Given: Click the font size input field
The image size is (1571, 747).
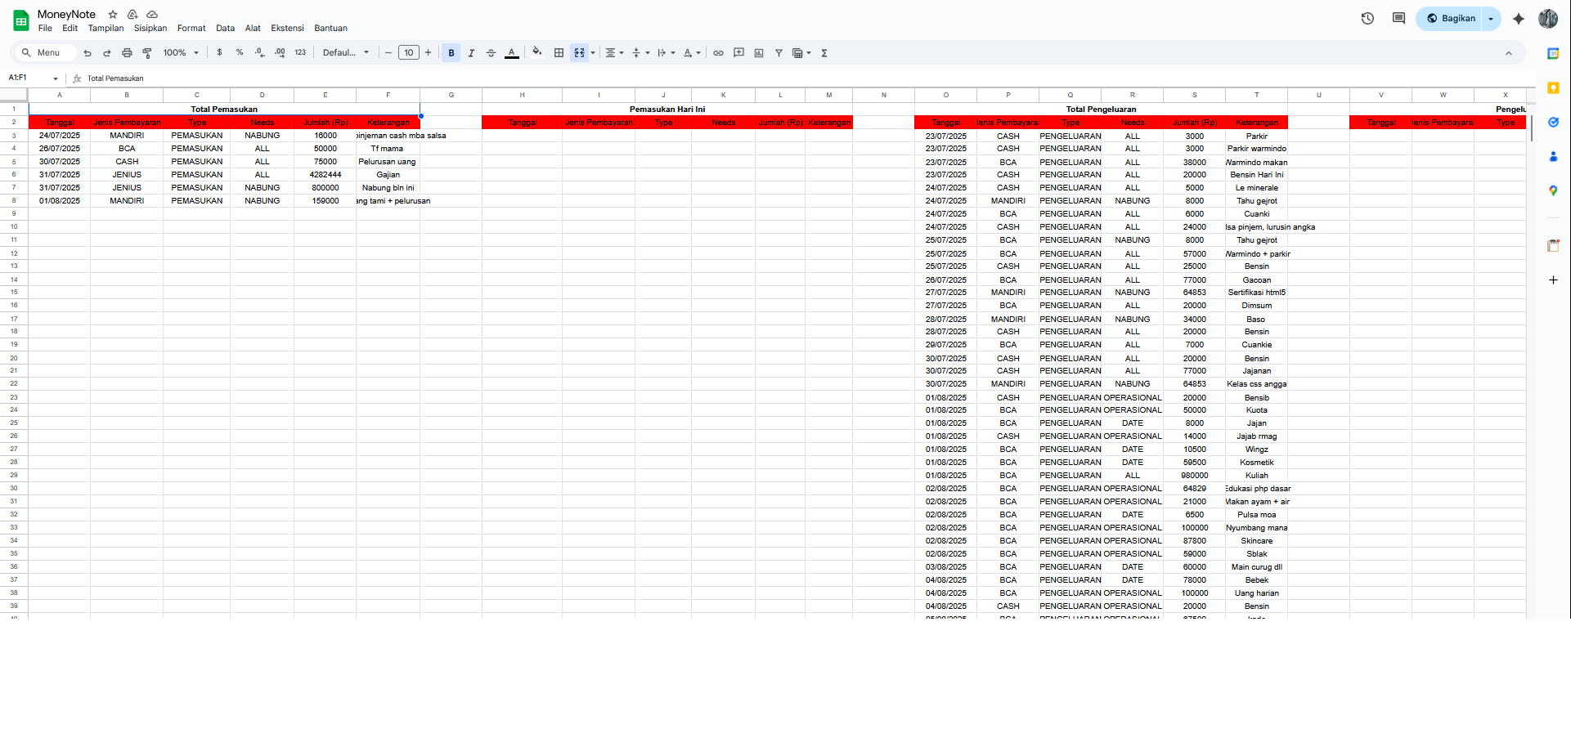Looking at the screenshot, I should [408, 53].
